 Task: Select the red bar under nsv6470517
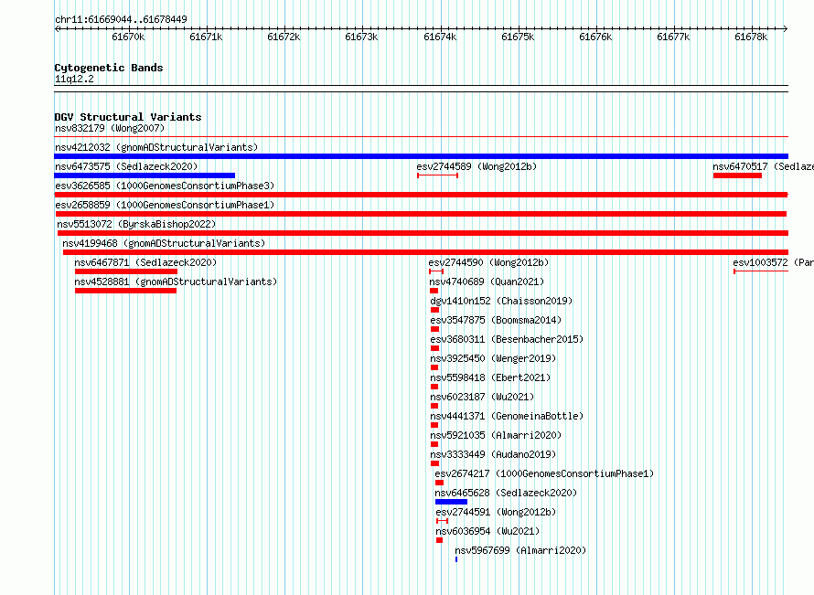click(737, 175)
